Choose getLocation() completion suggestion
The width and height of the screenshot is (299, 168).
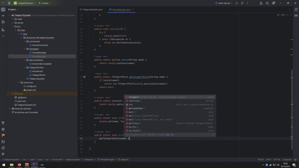pos(170,108)
